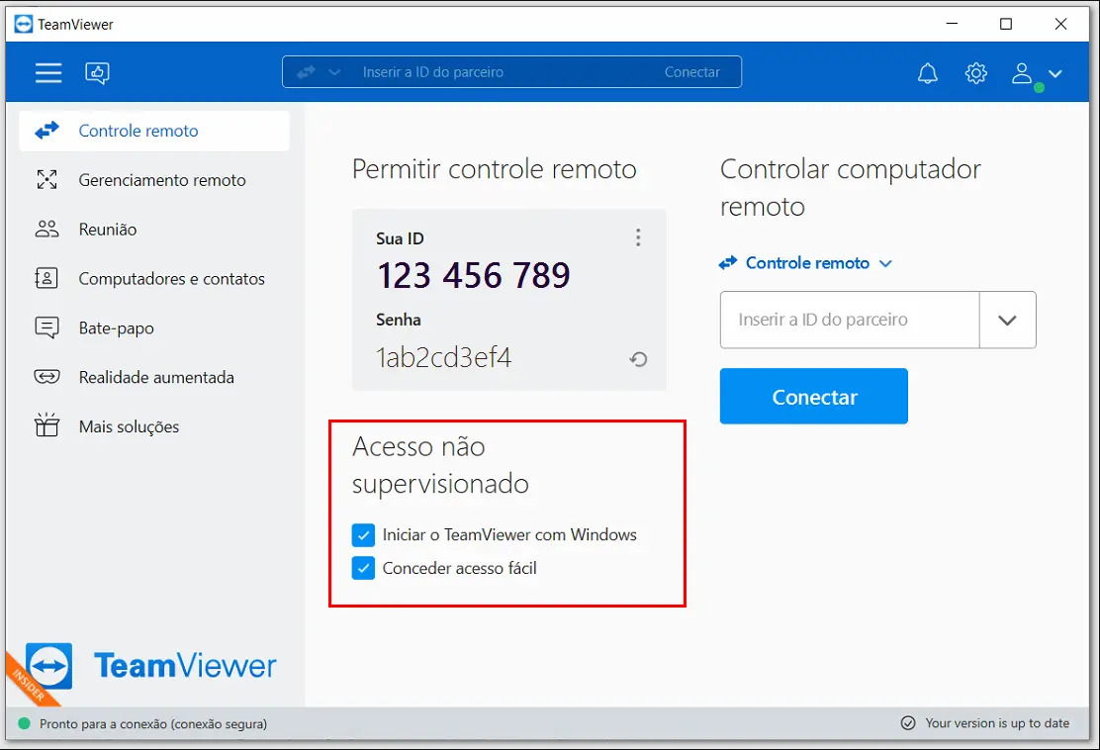Viewport: 1100px width, 750px height.
Task: Click the blue Conectar button
Action: point(814,397)
